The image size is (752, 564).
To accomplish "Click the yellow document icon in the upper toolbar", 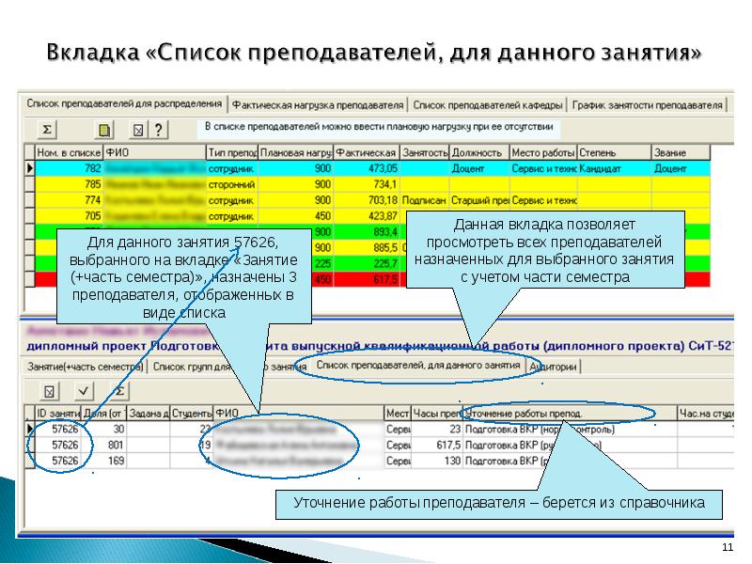I will click(x=105, y=129).
